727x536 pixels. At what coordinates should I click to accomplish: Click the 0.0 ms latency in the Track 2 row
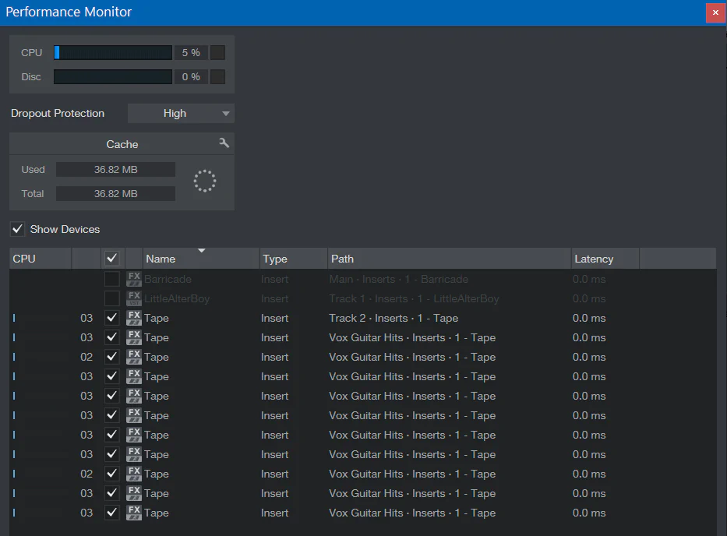(x=589, y=318)
